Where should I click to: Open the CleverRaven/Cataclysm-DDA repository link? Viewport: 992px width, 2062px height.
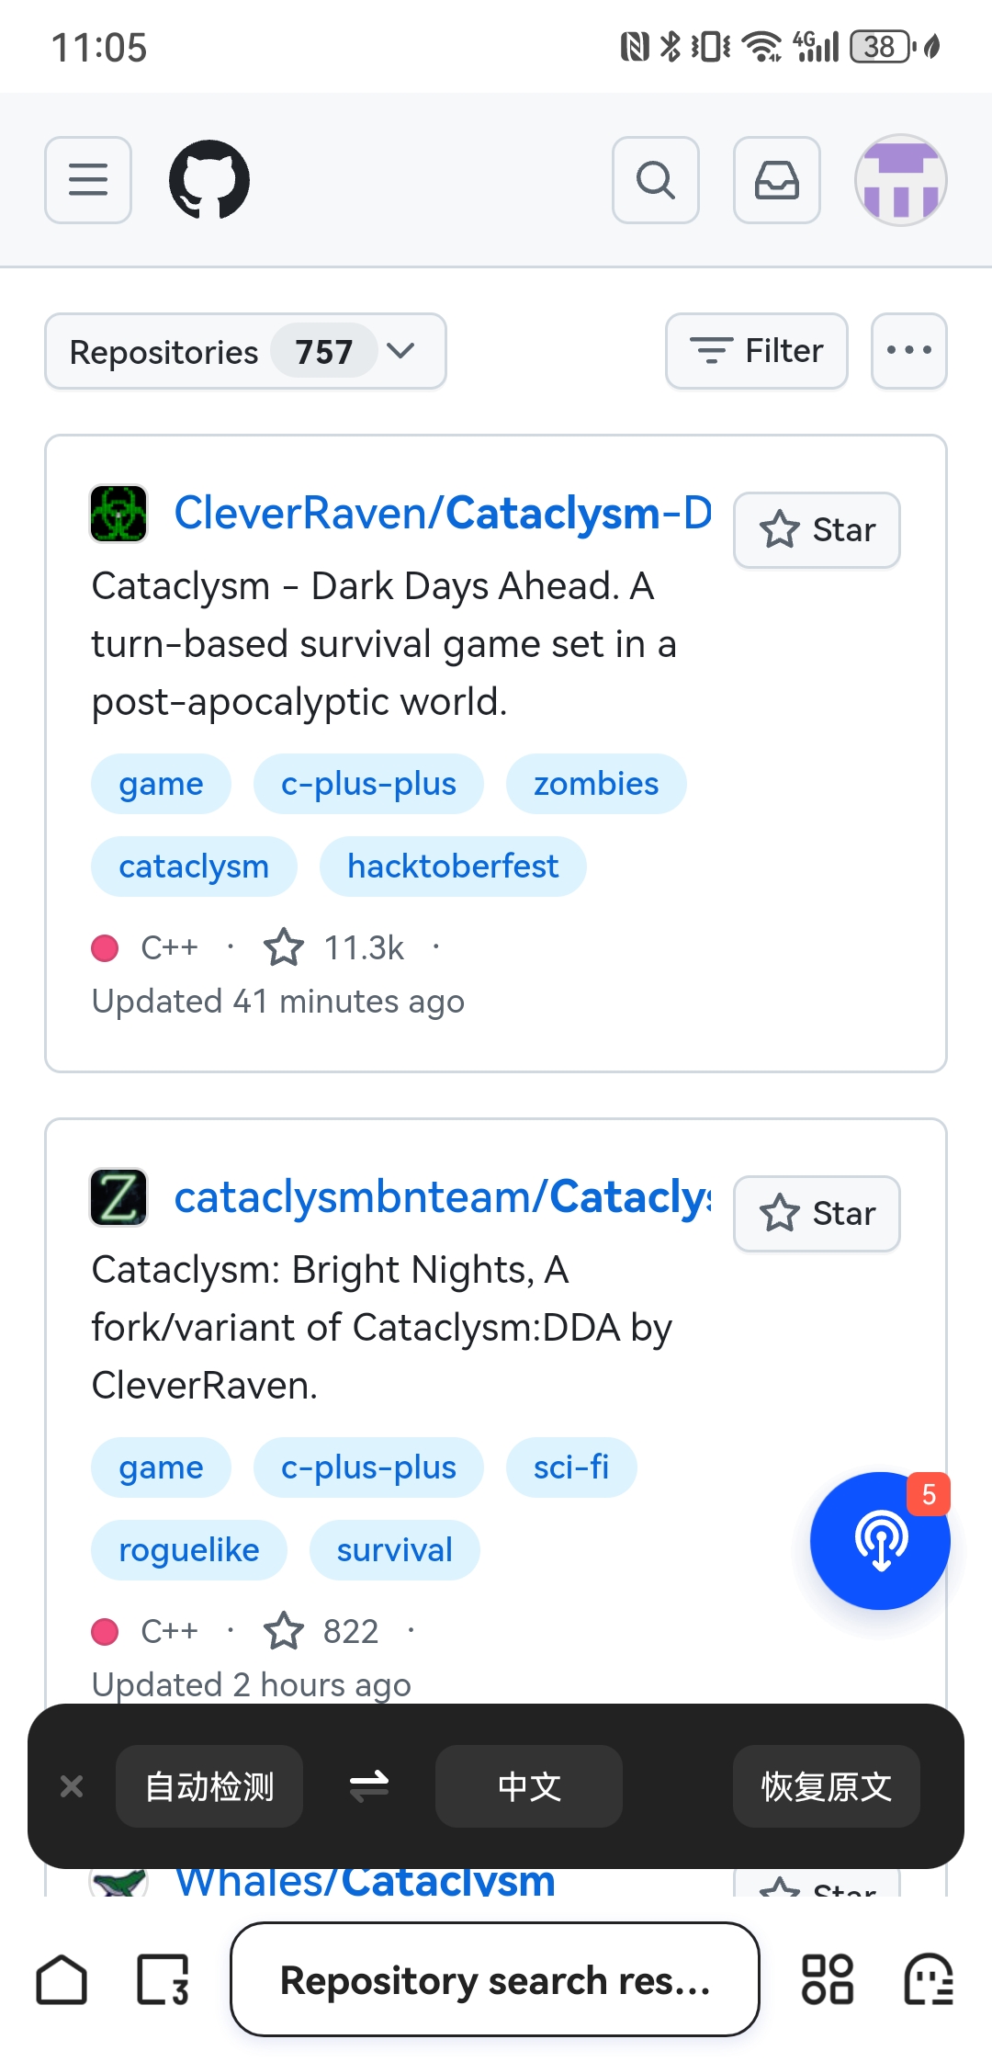point(443,513)
